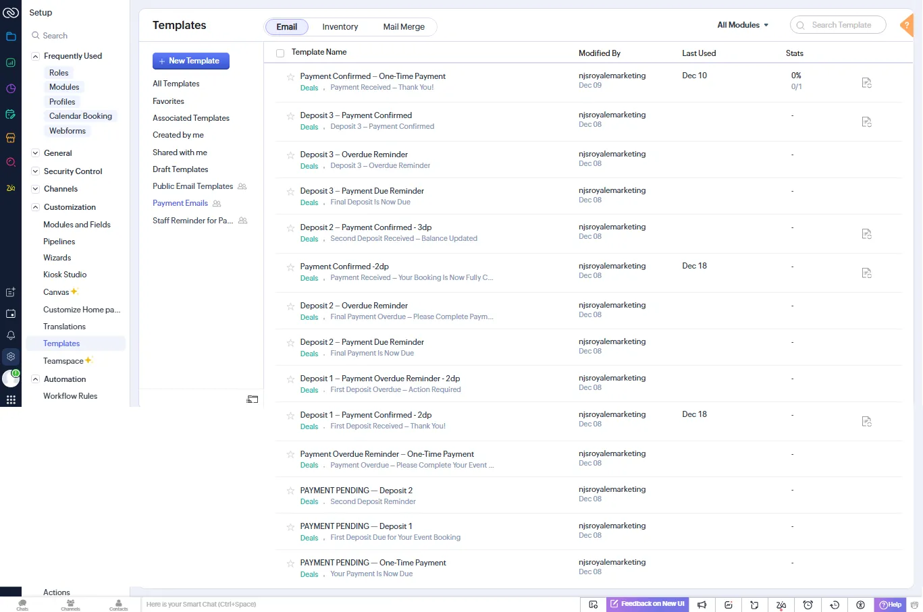
Task: Click the New Template button
Action: (191, 61)
